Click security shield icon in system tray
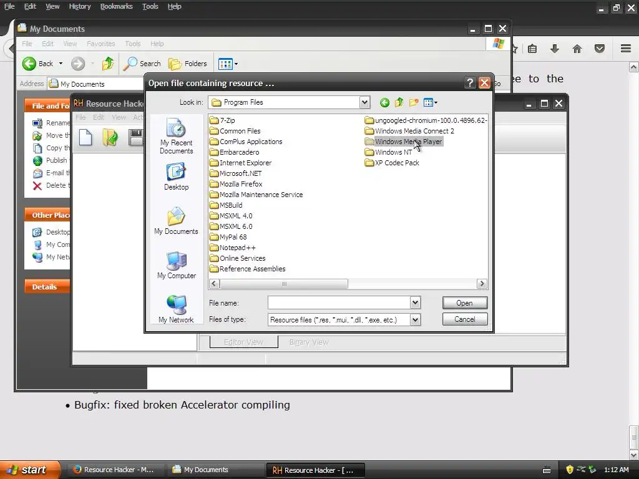 (x=570, y=470)
